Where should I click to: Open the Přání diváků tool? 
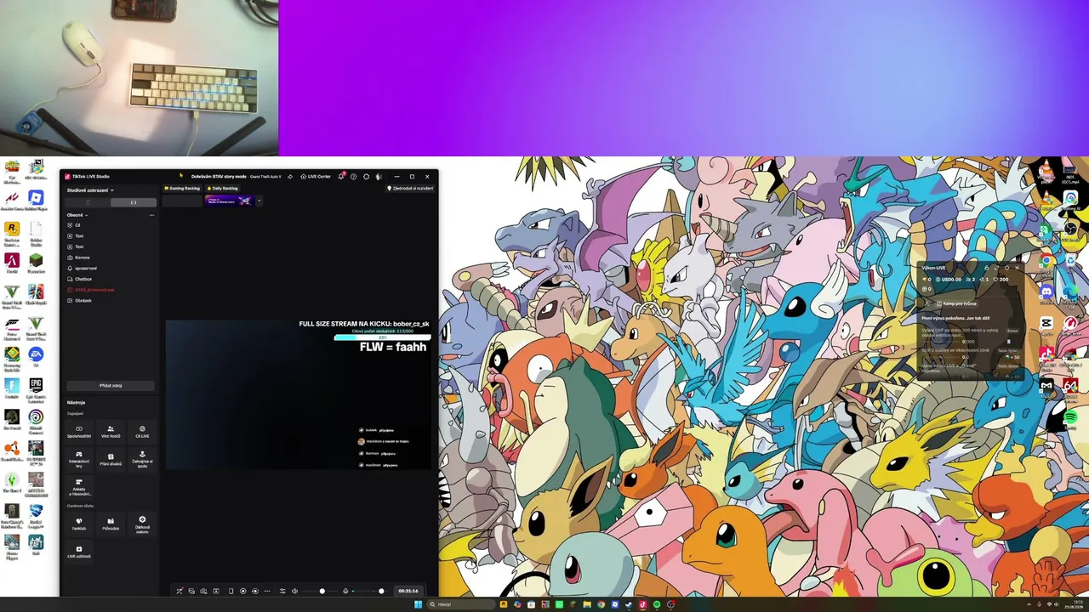(x=111, y=459)
